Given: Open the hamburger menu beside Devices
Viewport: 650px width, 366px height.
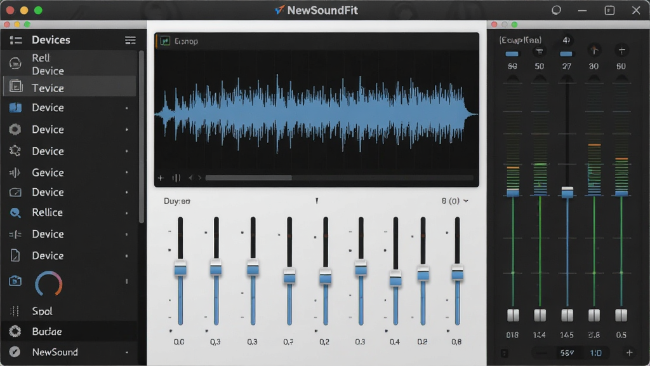Looking at the screenshot, I should pos(130,40).
